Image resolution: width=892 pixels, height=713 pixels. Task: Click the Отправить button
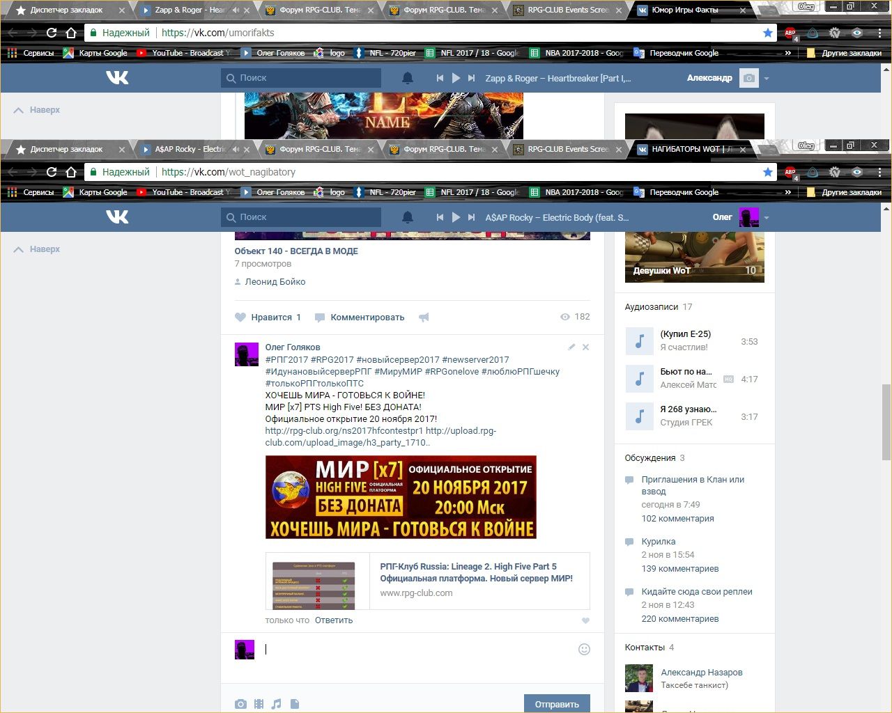point(557,704)
